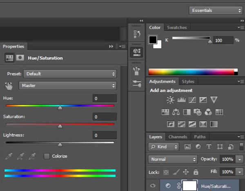This screenshot has height=191, width=245.
Task: Toggle filter for pixel layers
Action: 187,147
